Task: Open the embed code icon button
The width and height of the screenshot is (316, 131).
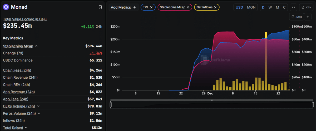Action: point(294,7)
